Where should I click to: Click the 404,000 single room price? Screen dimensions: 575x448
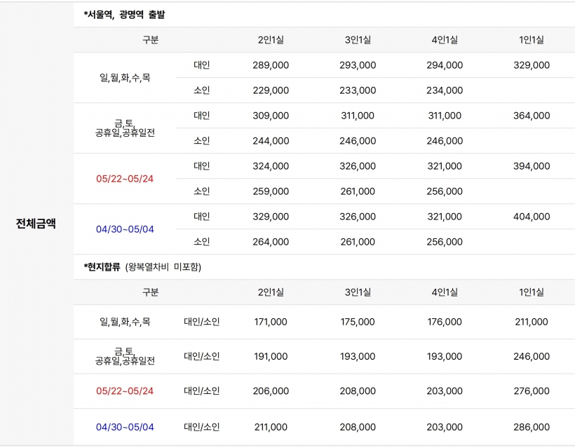pos(532,217)
